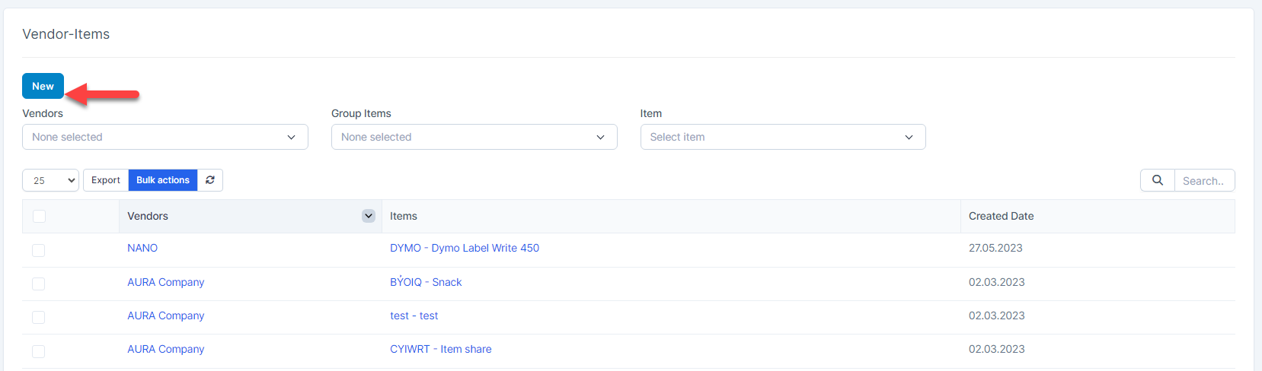Toggle Vendors column sort arrow
Image resolution: width=1262 pixels, height=371 pixels.
(369, 216)
